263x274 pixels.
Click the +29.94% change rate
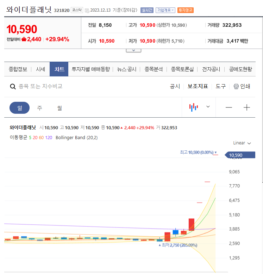57,39
